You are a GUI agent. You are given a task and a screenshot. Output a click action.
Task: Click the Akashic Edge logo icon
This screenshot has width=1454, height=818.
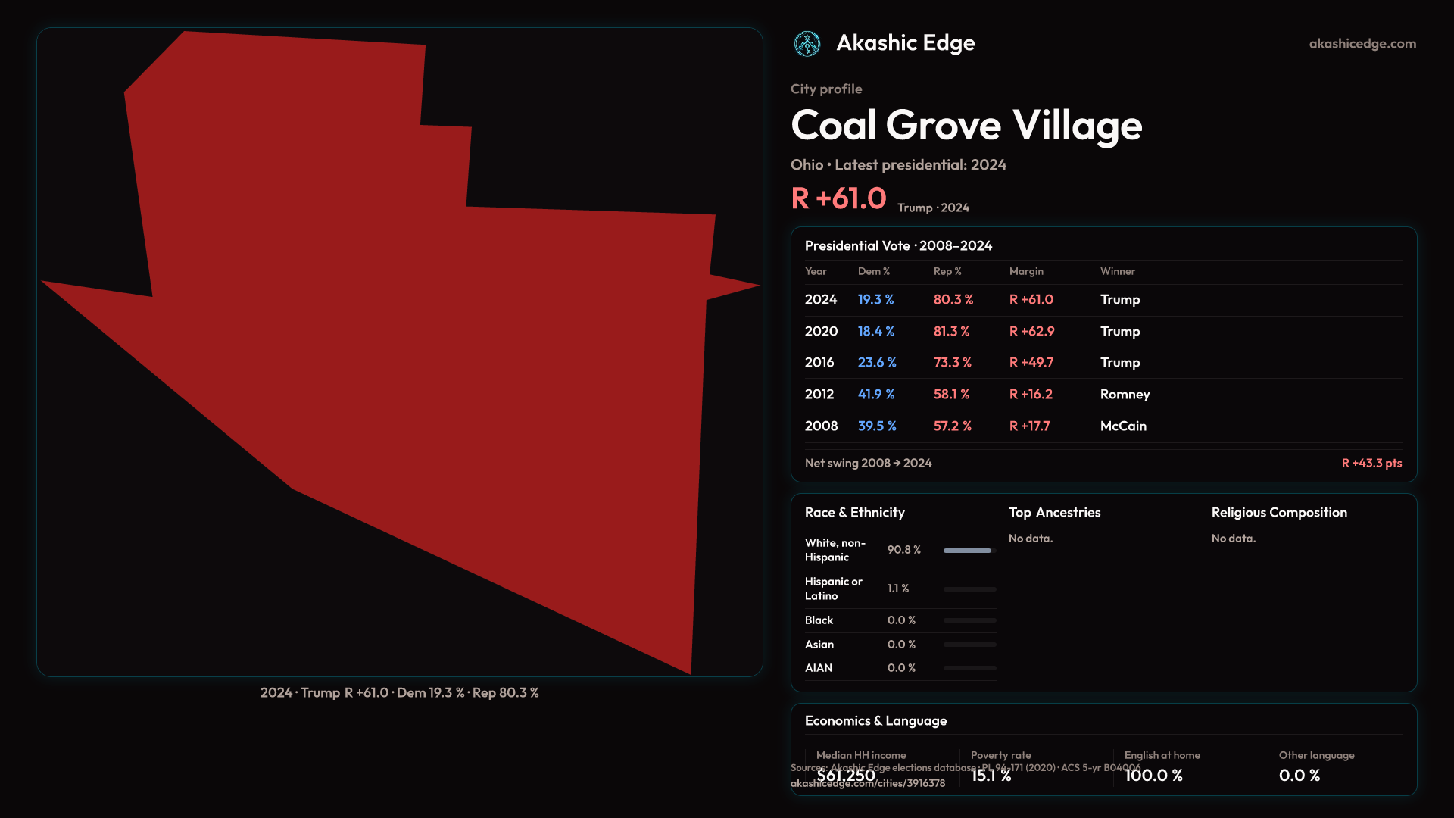click(x=807, y=44)
